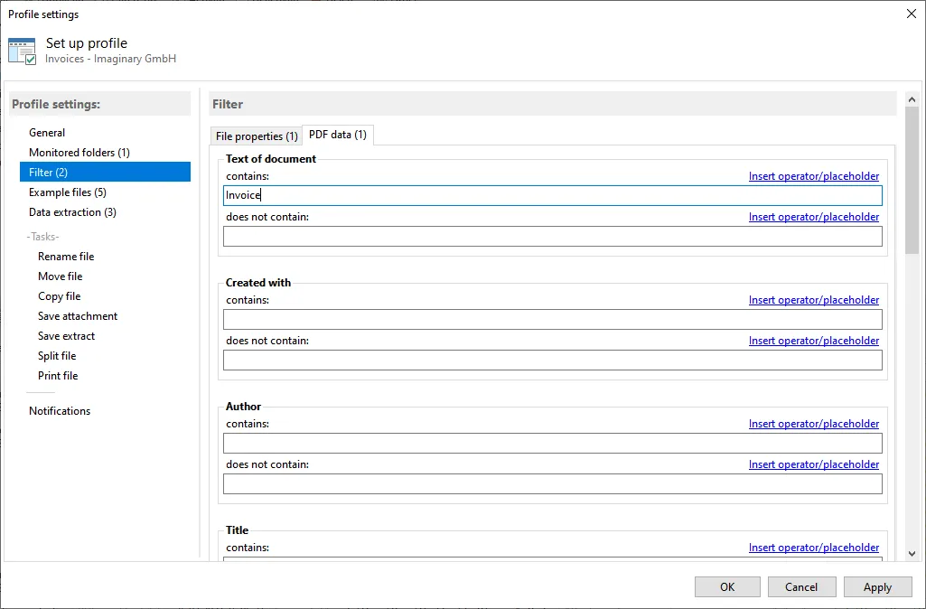This screenshot has width=926, height=609.
Task: Click the scrollbar down arrow
Action: tap(913, 553)
